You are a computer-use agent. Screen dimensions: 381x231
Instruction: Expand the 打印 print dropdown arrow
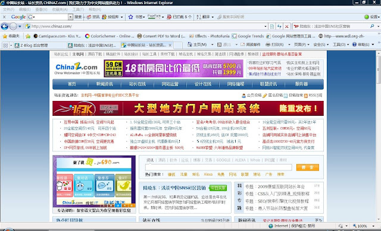point(289,45)
